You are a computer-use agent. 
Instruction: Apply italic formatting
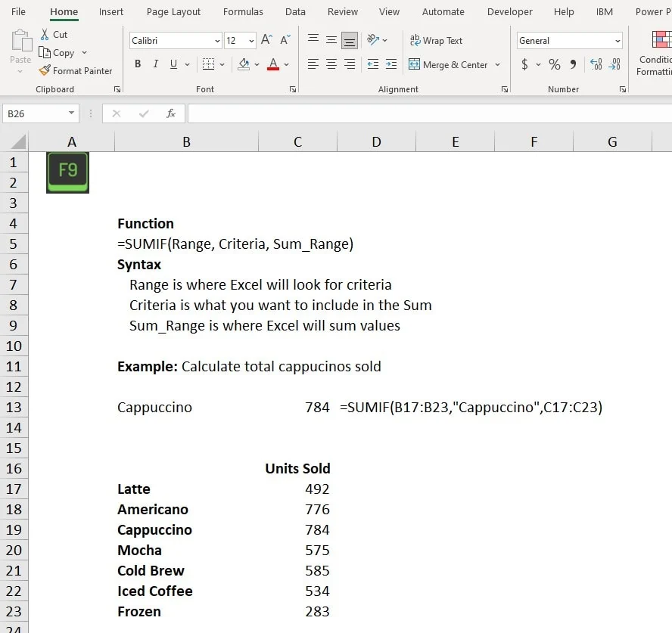[155, 64]
